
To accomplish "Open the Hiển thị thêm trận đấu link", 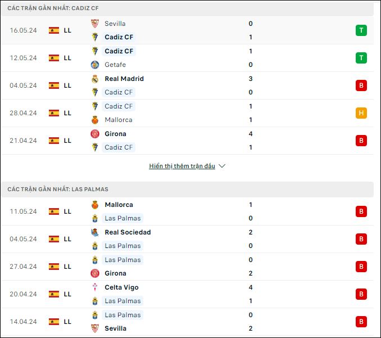I will click(182, 166).
